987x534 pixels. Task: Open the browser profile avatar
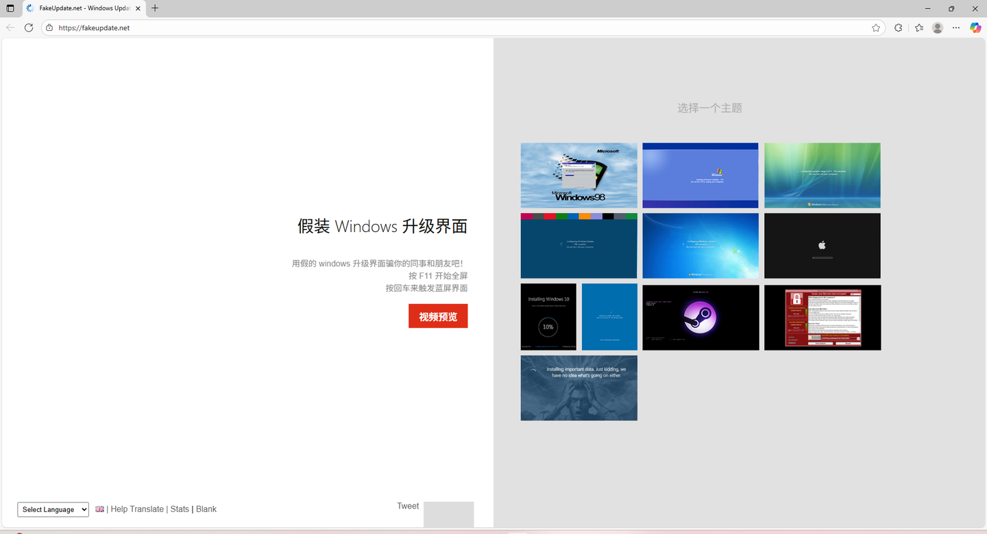[938, 28]
